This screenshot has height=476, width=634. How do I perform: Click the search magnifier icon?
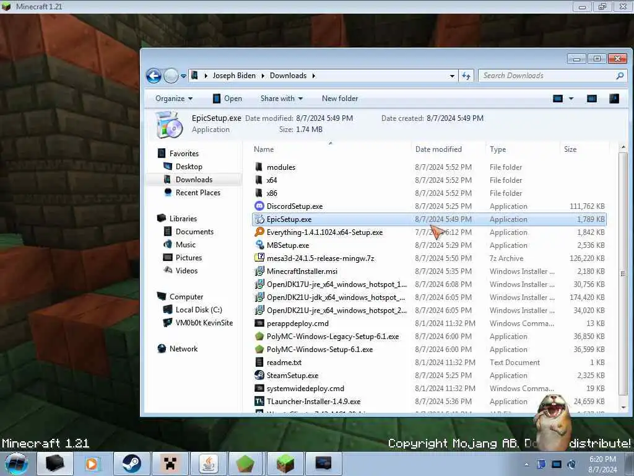(x=620, y=76)
